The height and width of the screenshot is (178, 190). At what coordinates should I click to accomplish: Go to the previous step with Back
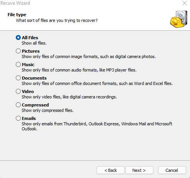click(110, 170)
